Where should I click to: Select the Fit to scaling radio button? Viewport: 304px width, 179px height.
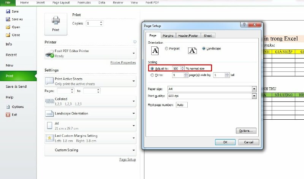point(152,75)
